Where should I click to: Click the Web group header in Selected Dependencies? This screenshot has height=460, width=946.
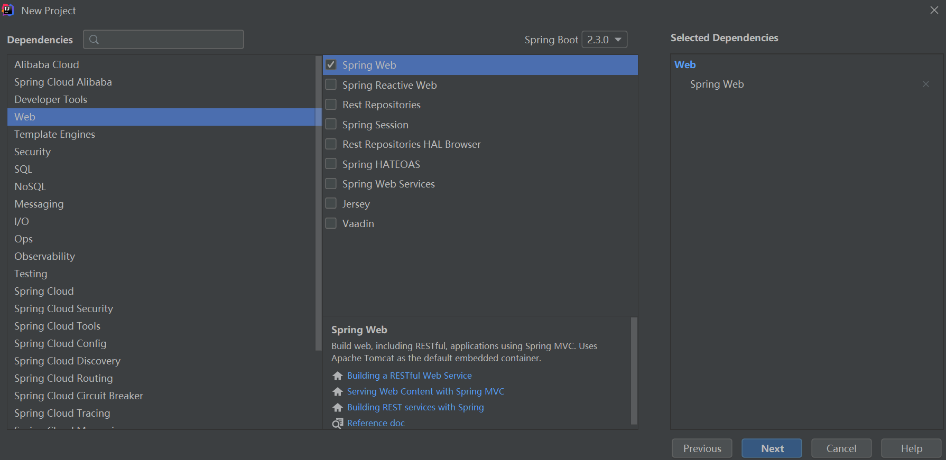point(685,64)
